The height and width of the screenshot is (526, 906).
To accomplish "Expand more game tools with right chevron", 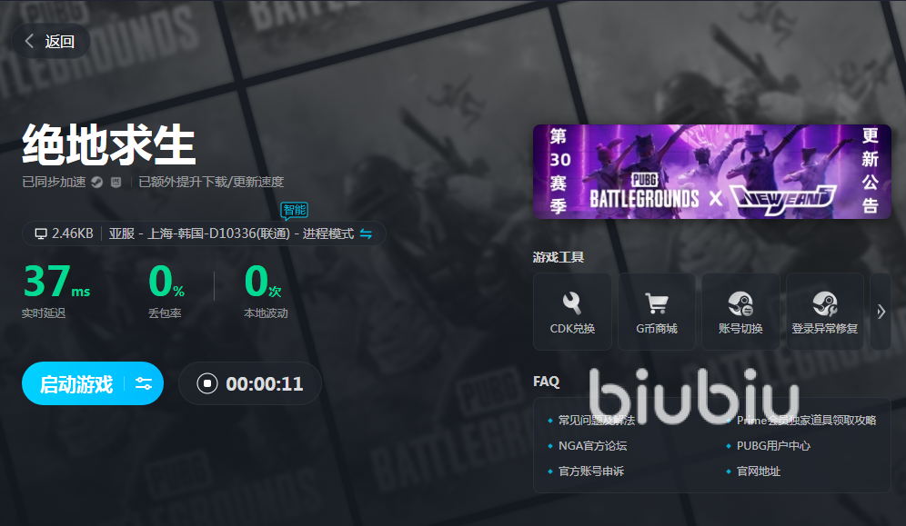I will pyautogui.click(x=881, y=312).
